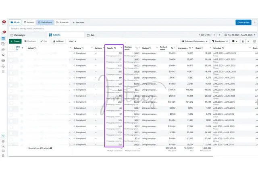258x182 pixels.
Task: Open the More dropdown in toolbar
Action: coord(73,41)
